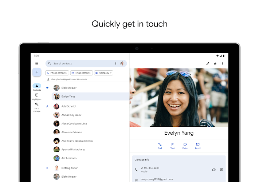
Task: Send a text via Text icon
Action: click(172, 146)
